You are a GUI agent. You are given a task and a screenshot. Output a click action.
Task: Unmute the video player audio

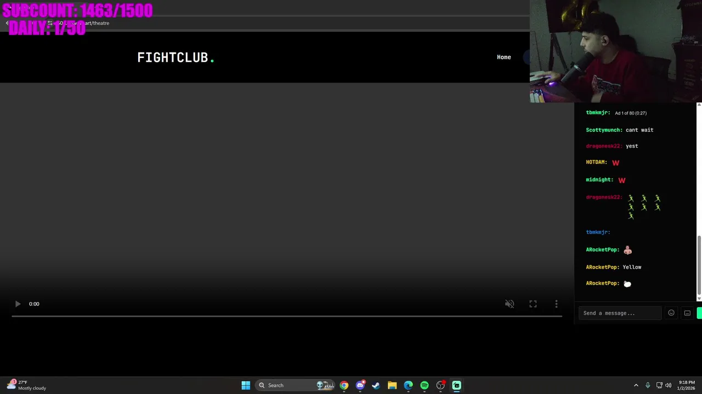coord(509,304)
